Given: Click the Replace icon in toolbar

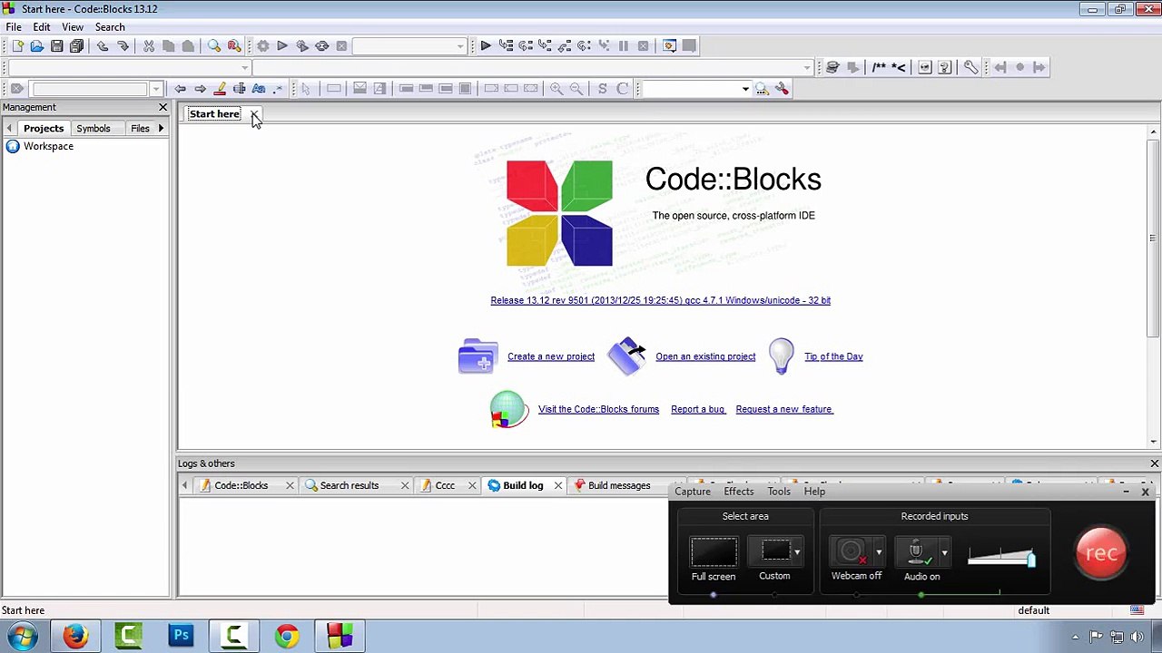Looking at the screenshot, I should tap(234, 46).
